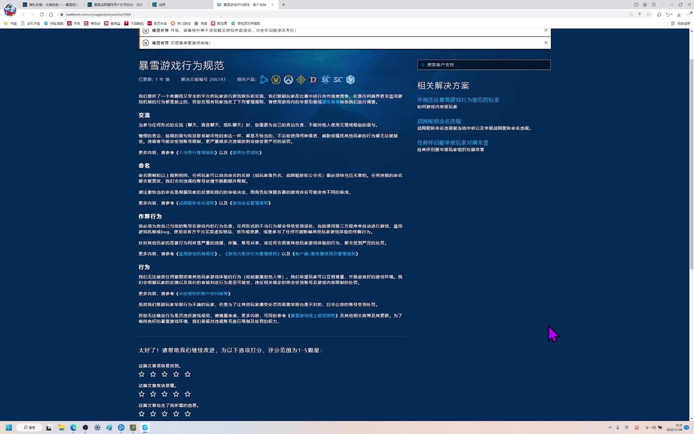Open the 战网昵称命名违规 link

tap(439, 121)
